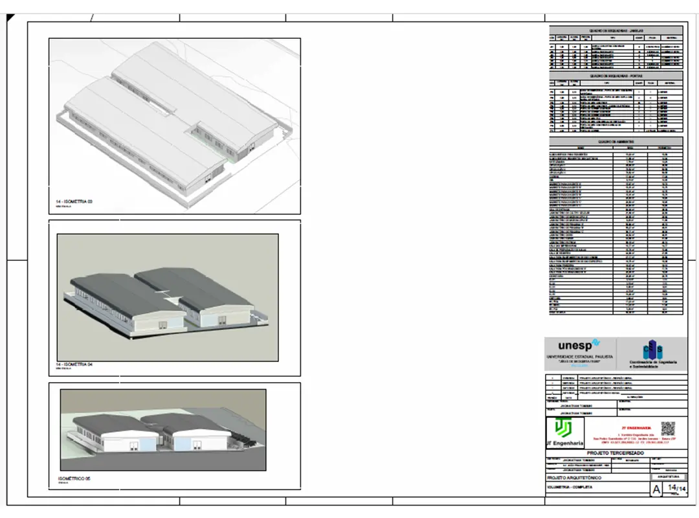Screen dimensions: 699x518
Task: Click the QR code in title block
Action: pyautogui.click(x=668, y=428)
